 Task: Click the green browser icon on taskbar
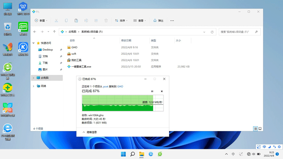pyautogui.click(x=160, y=154)
